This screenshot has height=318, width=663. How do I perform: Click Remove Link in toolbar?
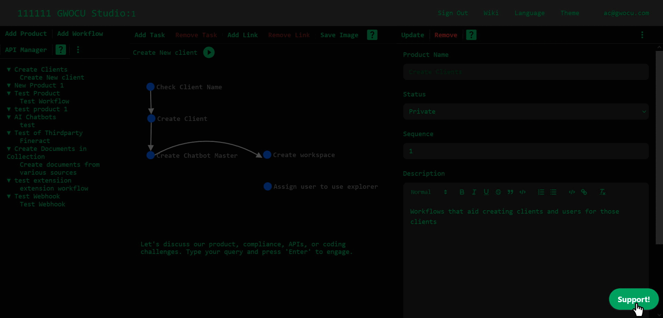pyautogui.click(x=289, y=35)
